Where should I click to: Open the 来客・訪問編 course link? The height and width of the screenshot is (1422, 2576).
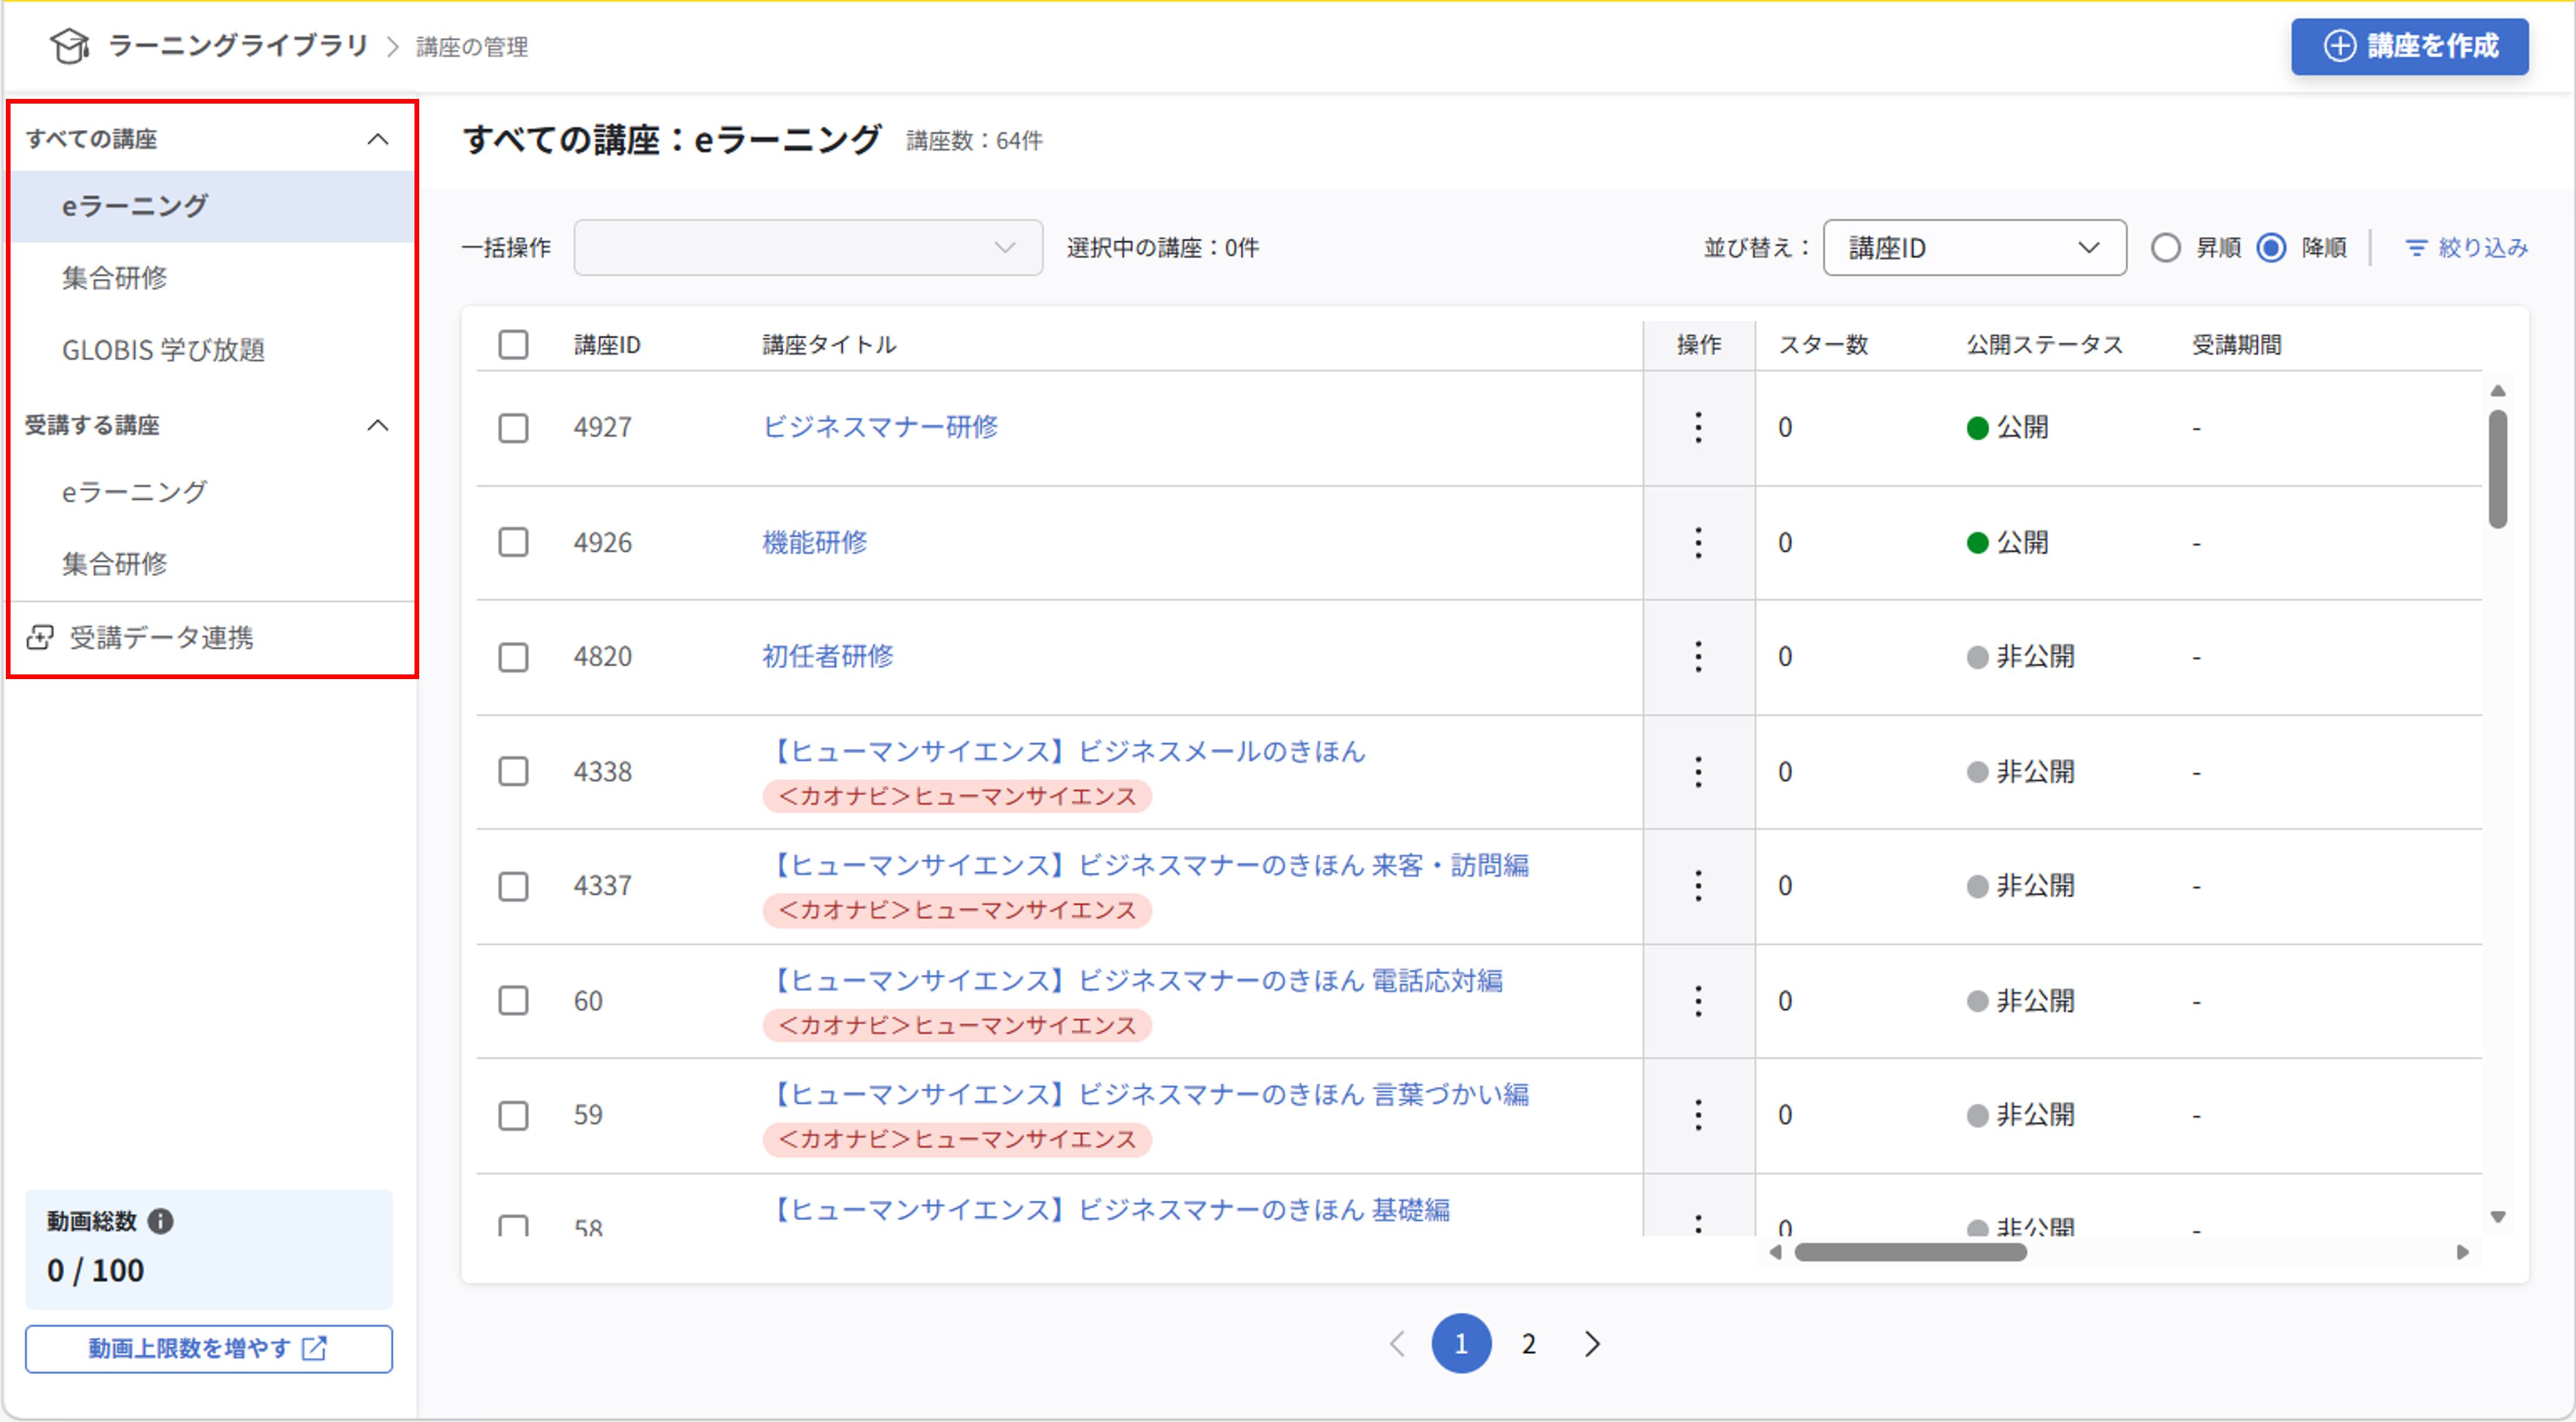tap(1146, 865)
